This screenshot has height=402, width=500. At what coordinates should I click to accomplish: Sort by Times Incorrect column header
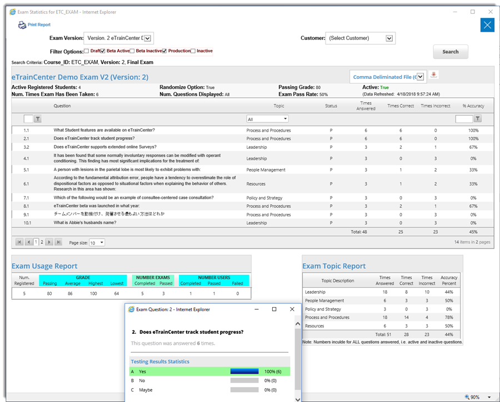click(435, 106)
